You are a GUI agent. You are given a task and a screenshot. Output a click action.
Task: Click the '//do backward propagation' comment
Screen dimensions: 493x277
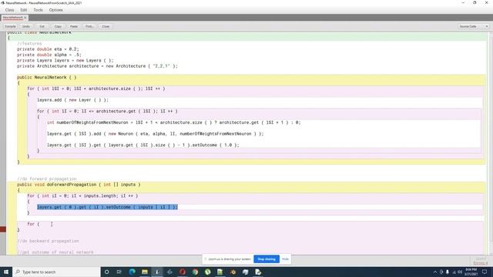click(x=48, y=241)
